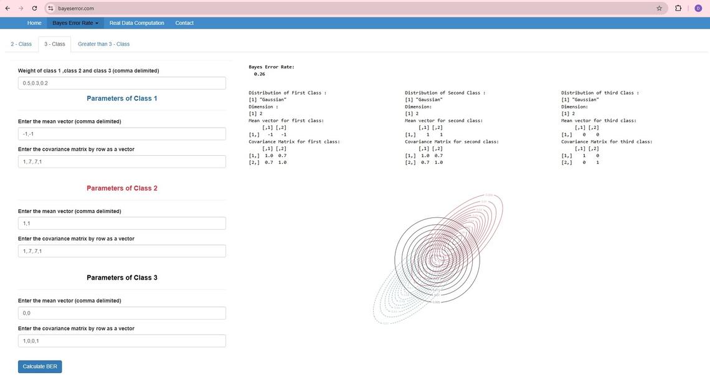This screenshot has width=710, height=375.
Task: Open the Home navigation link
Action: [34, 23]
